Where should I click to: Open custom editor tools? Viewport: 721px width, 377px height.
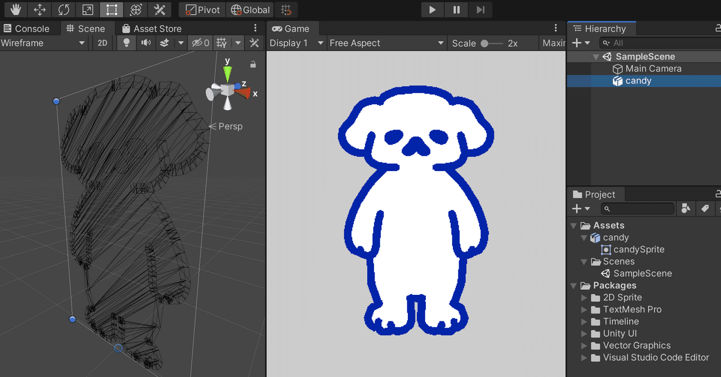click(x=160, y=10)
